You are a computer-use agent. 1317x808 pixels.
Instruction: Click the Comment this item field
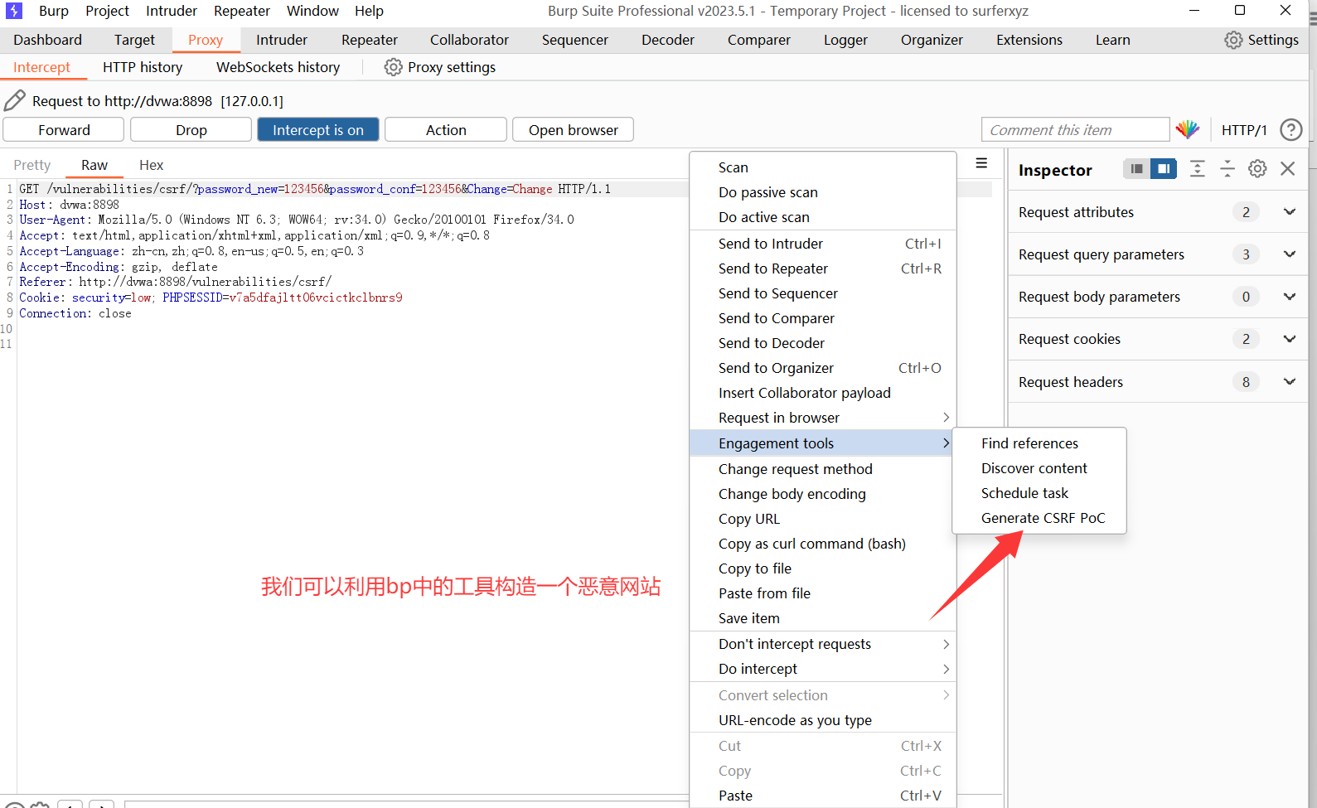tap(1076, 130)
